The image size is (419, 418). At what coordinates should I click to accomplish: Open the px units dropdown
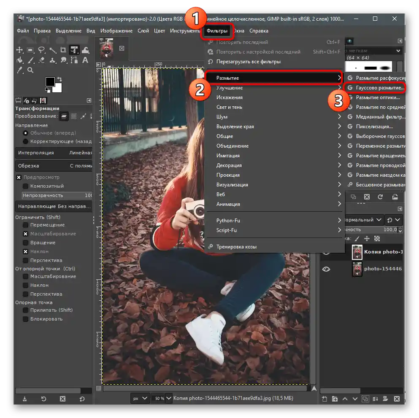pos(140,399)
